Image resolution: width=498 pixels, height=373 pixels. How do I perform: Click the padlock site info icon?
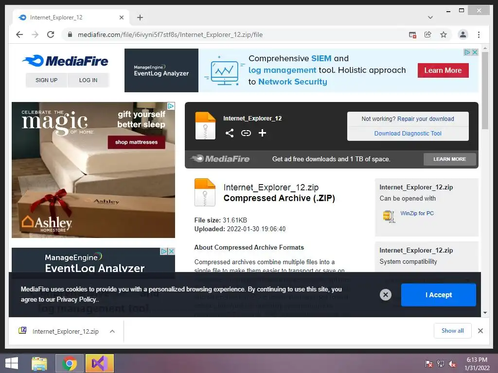pos(70,34)
